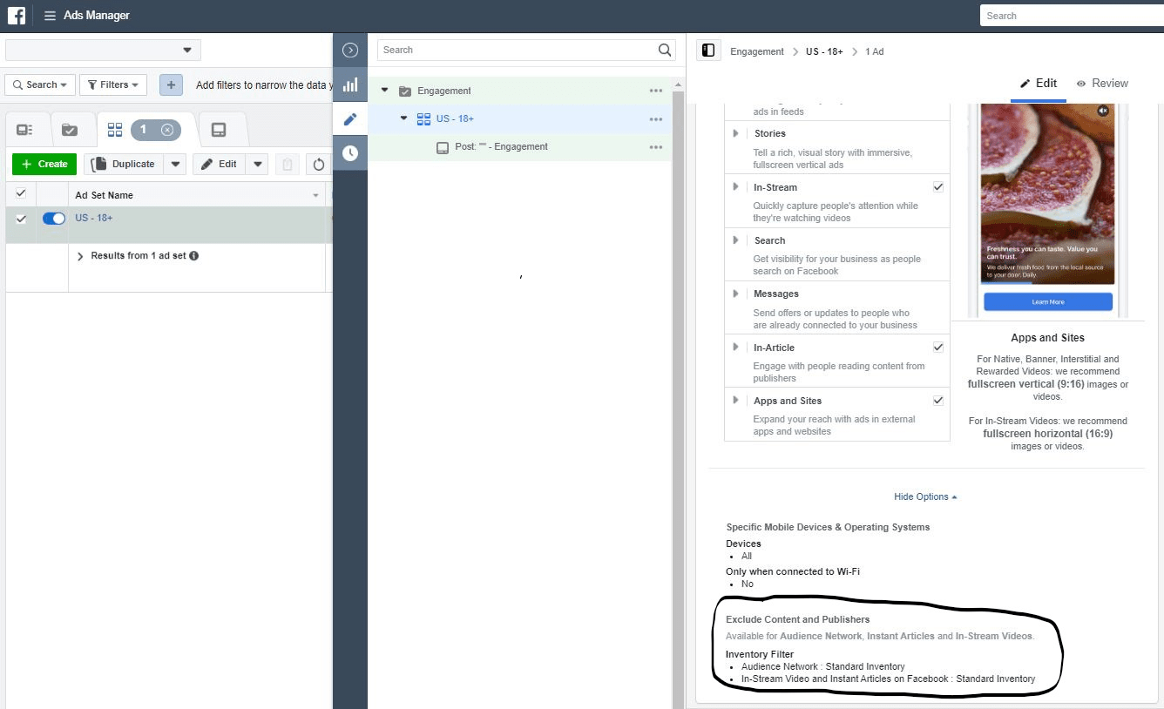The width and height of the screenshot is (1164, 709).
Task: Toggle the US - 18+ ad set switch
Action: click(x=54, y=219)
